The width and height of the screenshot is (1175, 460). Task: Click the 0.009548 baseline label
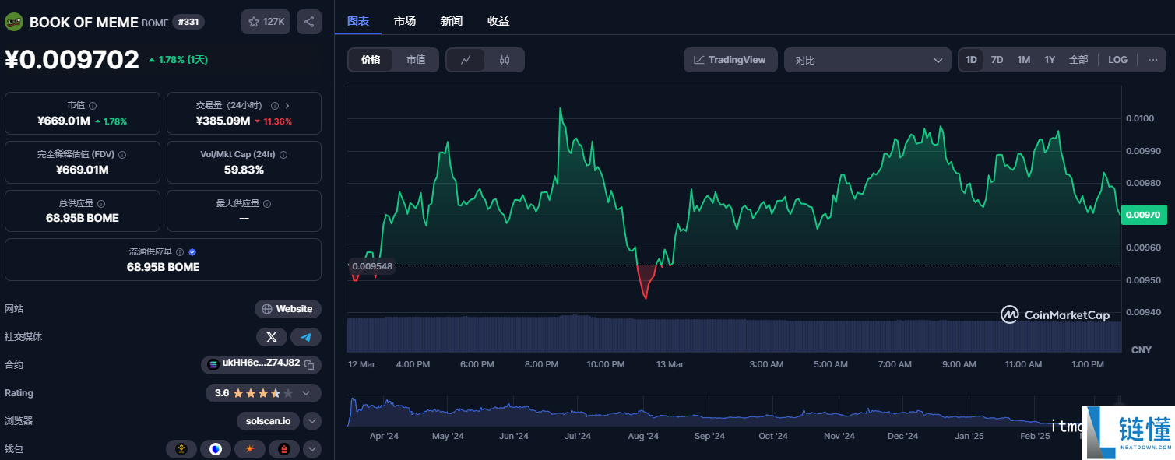coord(371,266)
